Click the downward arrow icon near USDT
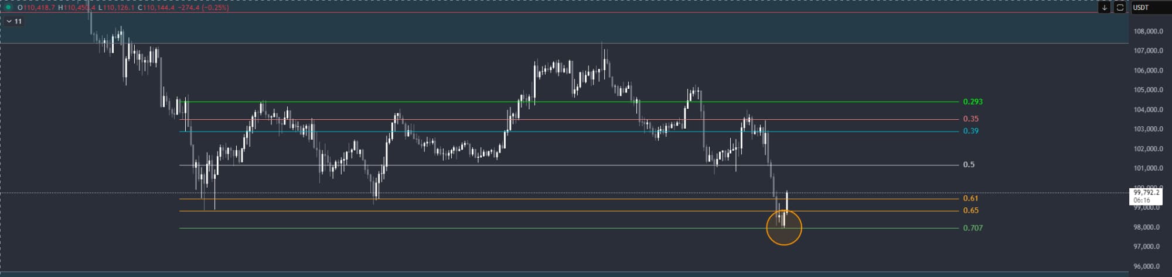The image size is (1172, 277). (1104, 8)
